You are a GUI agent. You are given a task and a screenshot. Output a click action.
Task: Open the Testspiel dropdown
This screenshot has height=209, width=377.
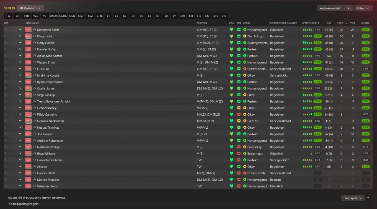pyautogui.click(x=353, y=198)
